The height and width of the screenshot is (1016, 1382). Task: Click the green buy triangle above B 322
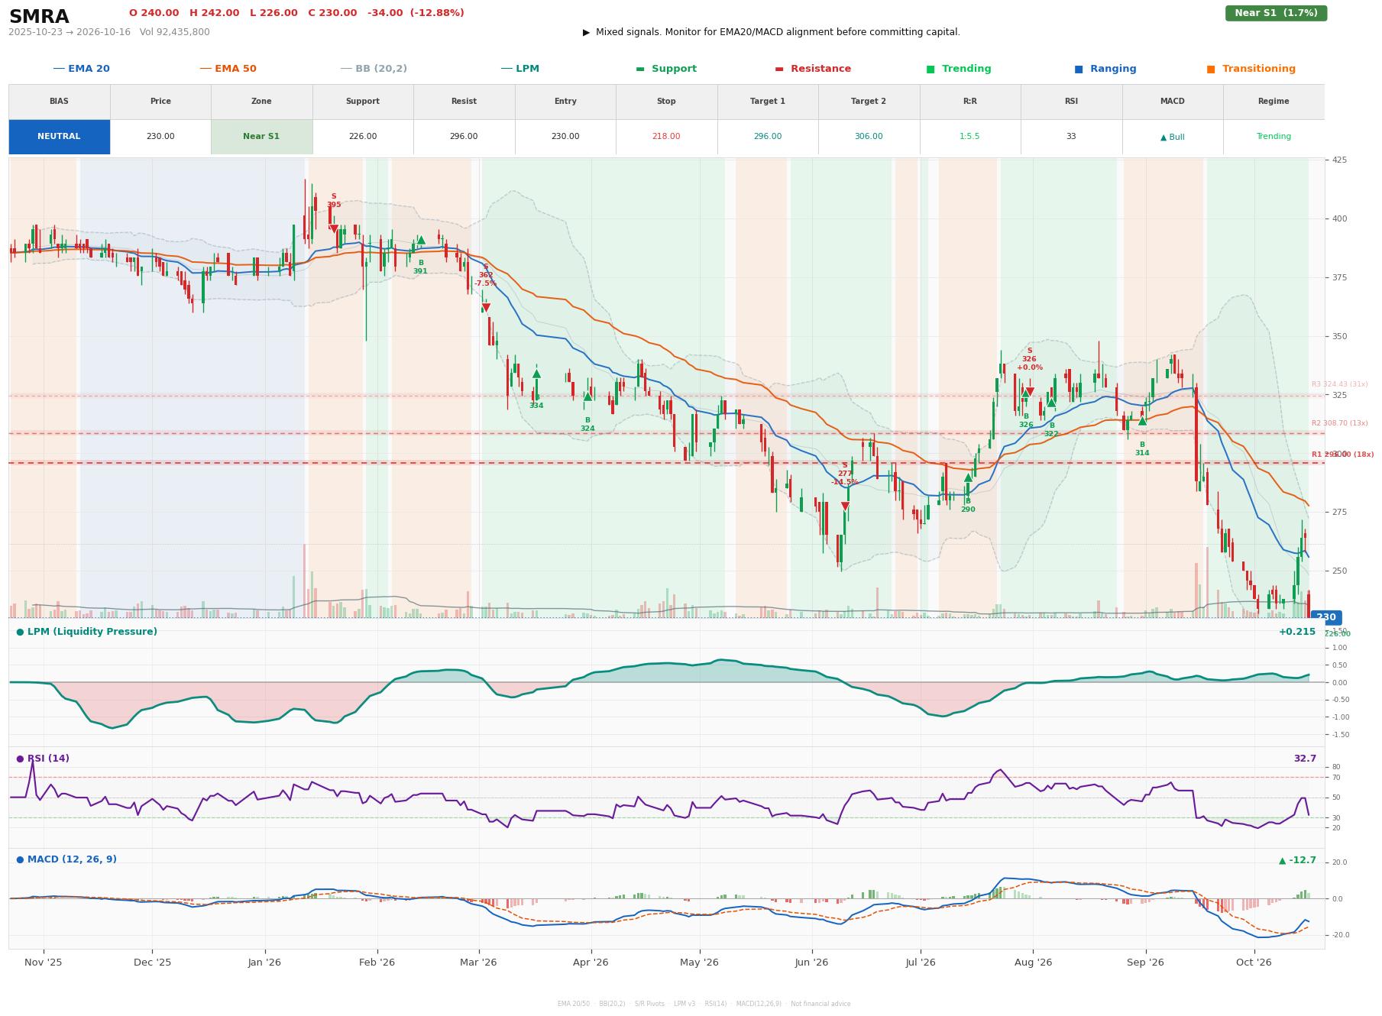pos(1051,402)
